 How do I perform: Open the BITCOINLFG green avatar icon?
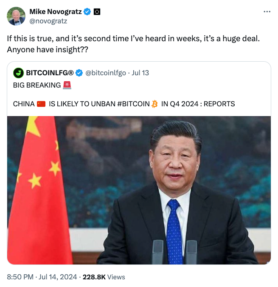[x=18, y=73]
